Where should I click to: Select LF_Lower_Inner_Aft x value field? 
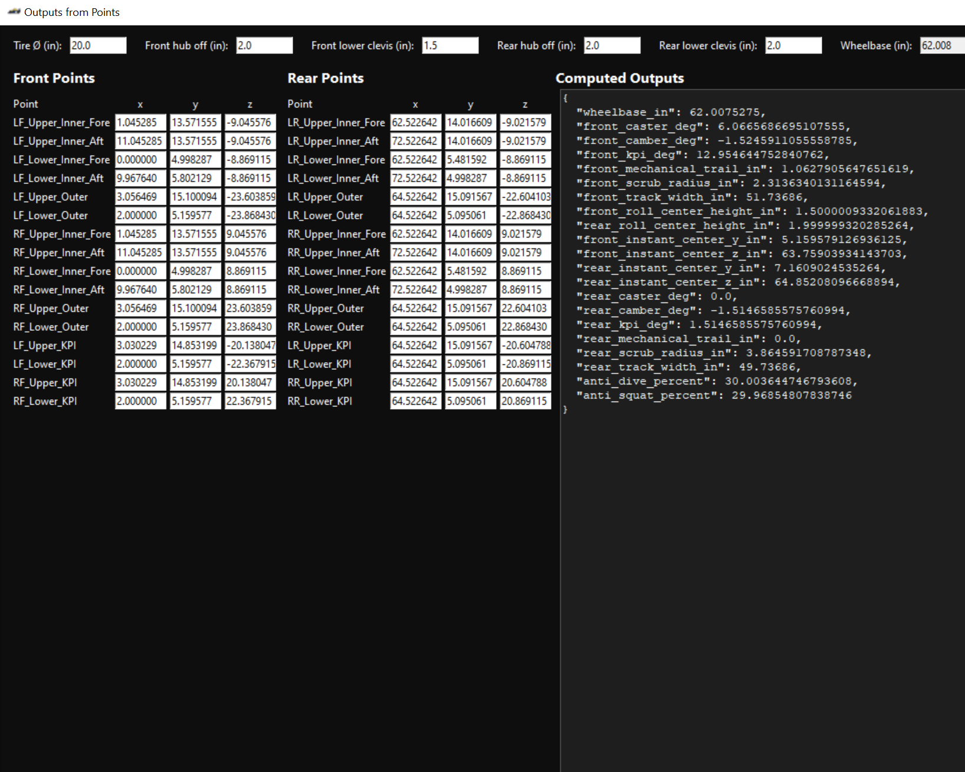coord(140,178)
